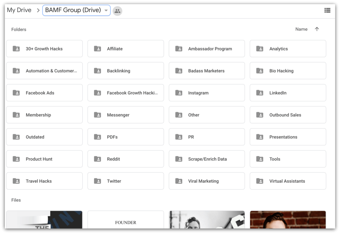The image size is (340, 234).
Task: Select the Scrape/Enrich Data folder name
Action: [208, 159]
